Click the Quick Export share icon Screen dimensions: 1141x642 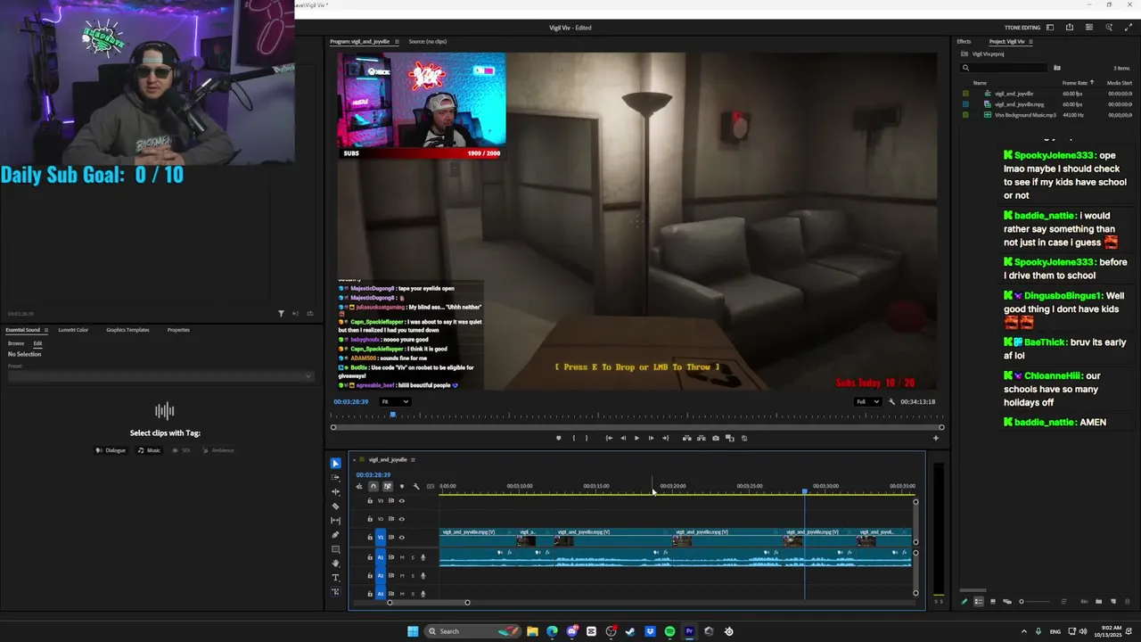[x=1070, y=28]
